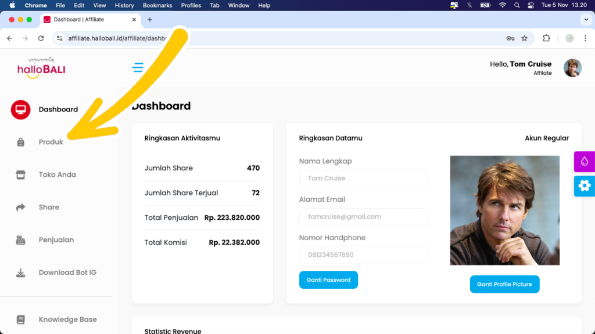Bookmark this page with star icon
Viewport: 595px width, 334px height.
pyautogui.click(x=525, y=38)
